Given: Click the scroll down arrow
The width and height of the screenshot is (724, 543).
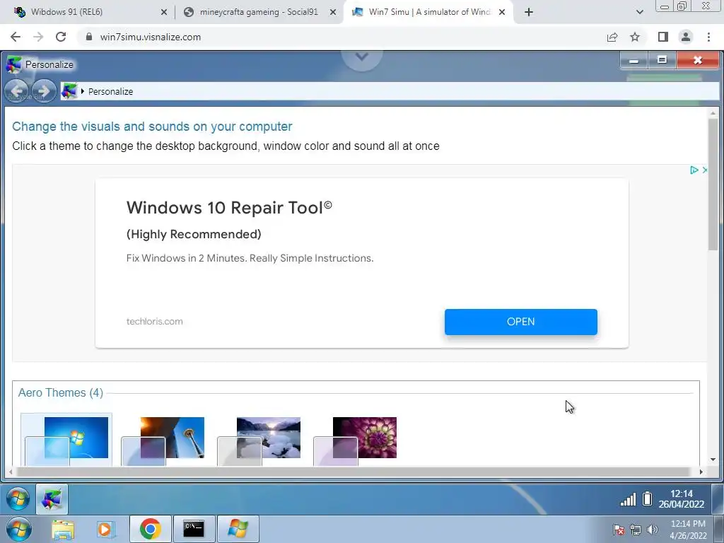Looking at the screenshot, I should click(x=713, y=460).
